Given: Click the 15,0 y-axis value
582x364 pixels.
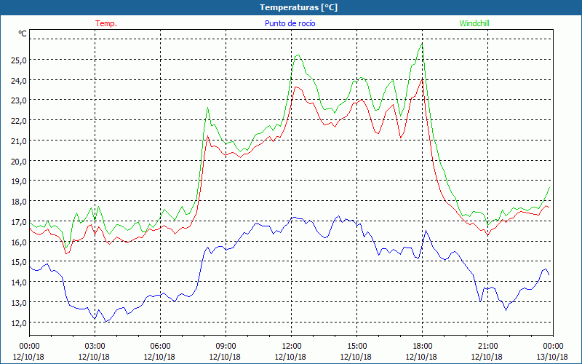Looking at the screenshot, I should [x=19, y=262].
